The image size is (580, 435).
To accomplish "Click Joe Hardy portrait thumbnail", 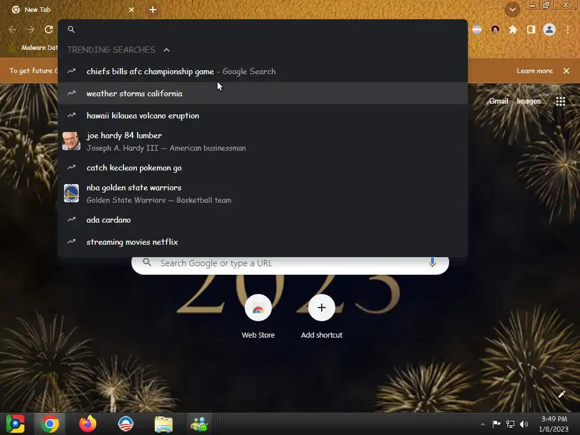I will [x=71, y=141].
